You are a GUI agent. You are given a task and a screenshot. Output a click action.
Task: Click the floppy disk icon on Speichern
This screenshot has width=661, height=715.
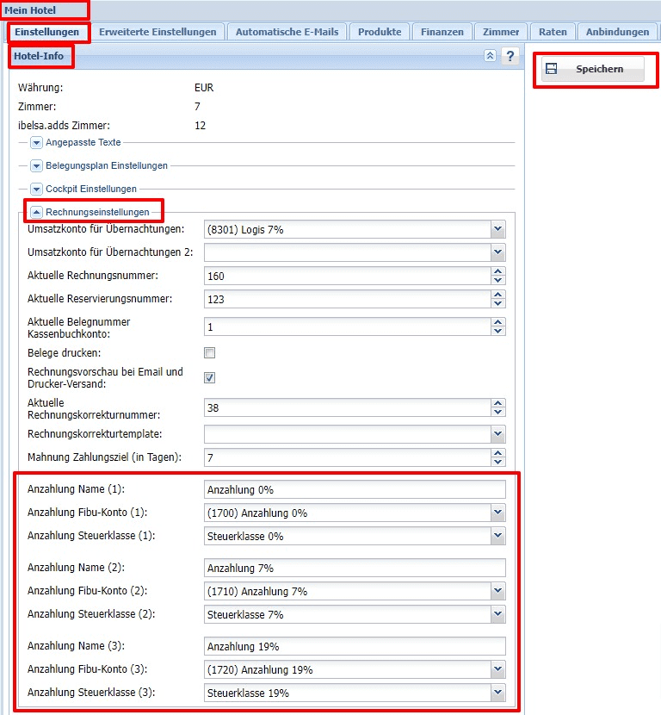pyautogui.click(x=552, y=69)
